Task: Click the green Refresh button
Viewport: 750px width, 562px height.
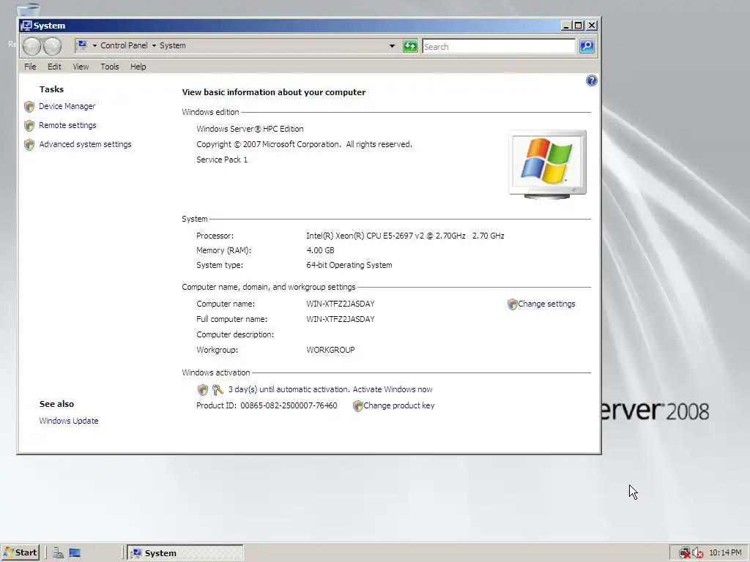Action: [410, 46]
